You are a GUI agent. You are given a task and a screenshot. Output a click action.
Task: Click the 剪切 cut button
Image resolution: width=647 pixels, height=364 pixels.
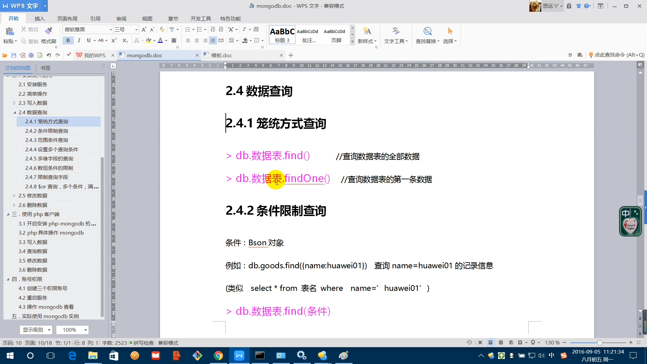(x=30, y=30)
